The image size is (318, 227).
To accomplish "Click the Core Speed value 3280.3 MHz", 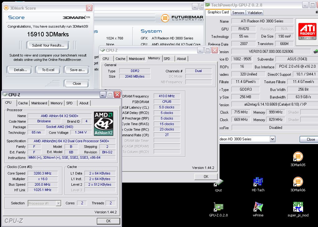I will (43, 173).
